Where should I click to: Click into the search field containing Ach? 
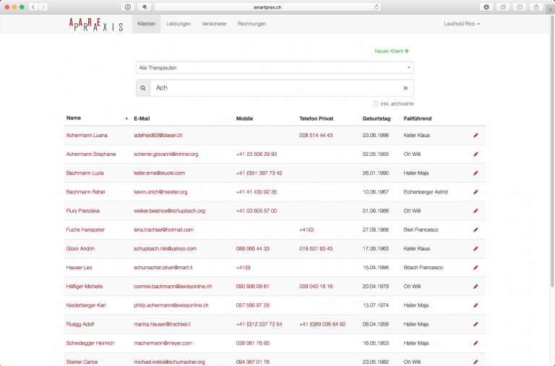pyautogui.click(x=276, y=88)
